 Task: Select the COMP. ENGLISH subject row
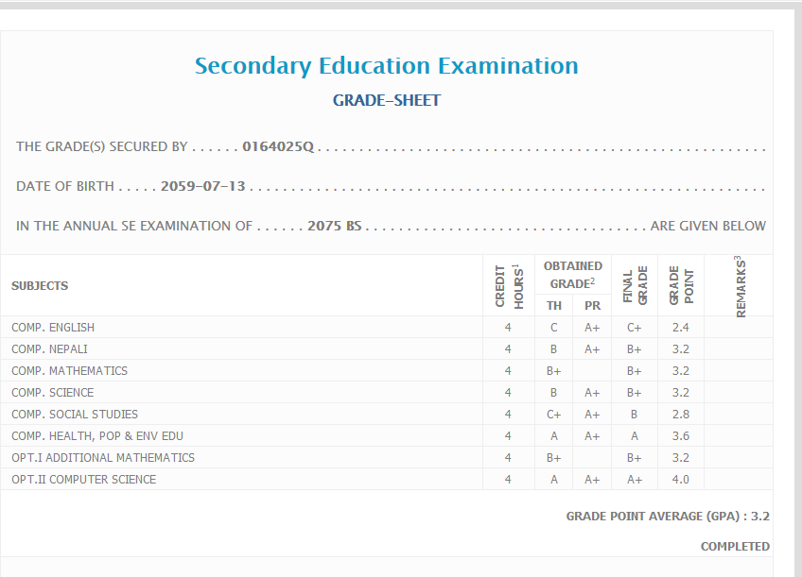53,328
